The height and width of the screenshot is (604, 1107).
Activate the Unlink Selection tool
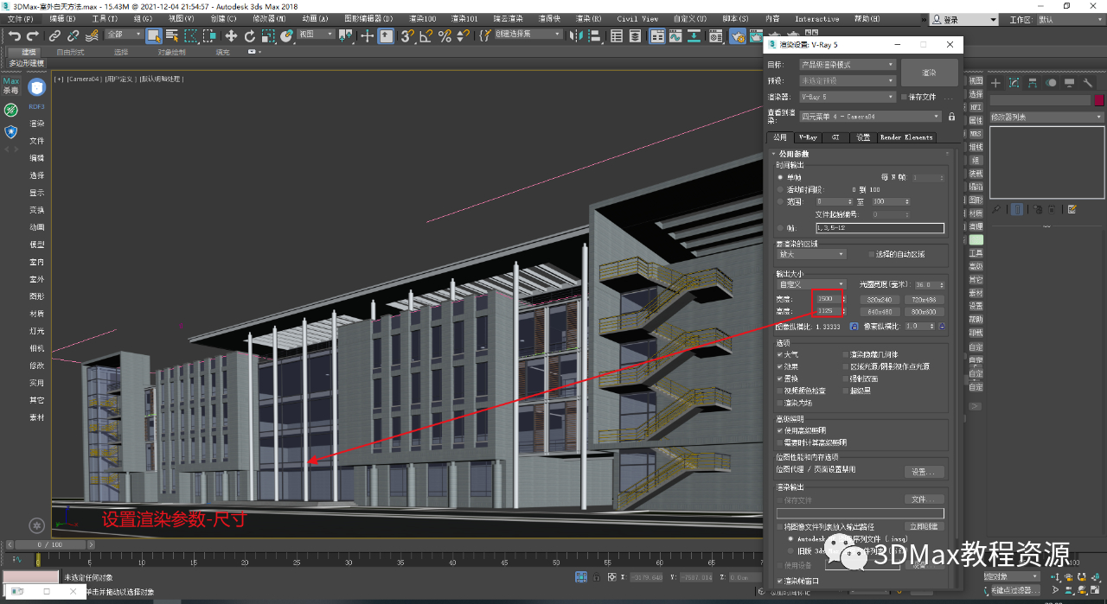[73, 35]
